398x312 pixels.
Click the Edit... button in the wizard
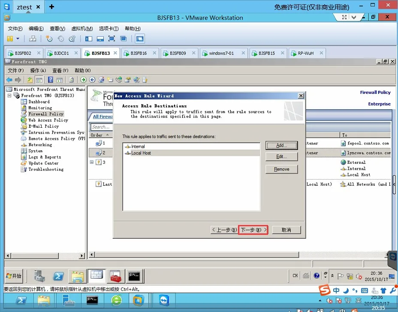(x=281, y=156)
